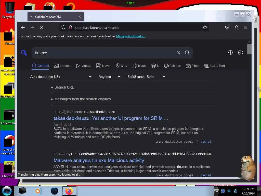Viewport: 261px width, 196px height.
Task: Open Malware analysis tin.exe result link
Action: [x=99, y=160]
